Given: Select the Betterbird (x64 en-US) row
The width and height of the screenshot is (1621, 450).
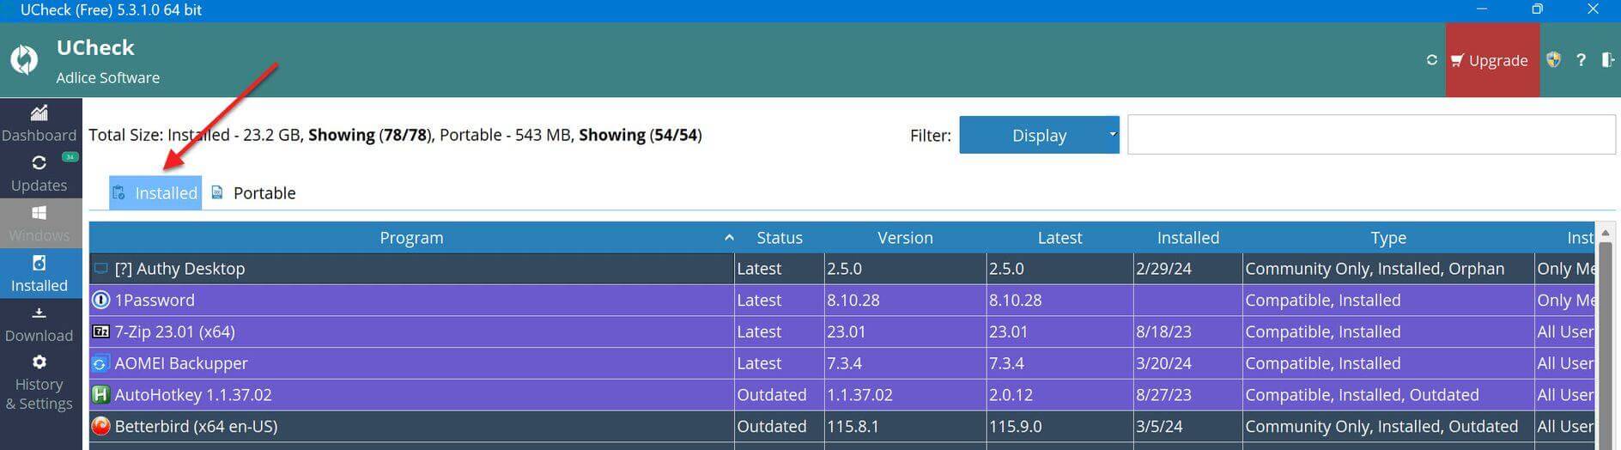Looking at the screenshot, I should point(841,426).
